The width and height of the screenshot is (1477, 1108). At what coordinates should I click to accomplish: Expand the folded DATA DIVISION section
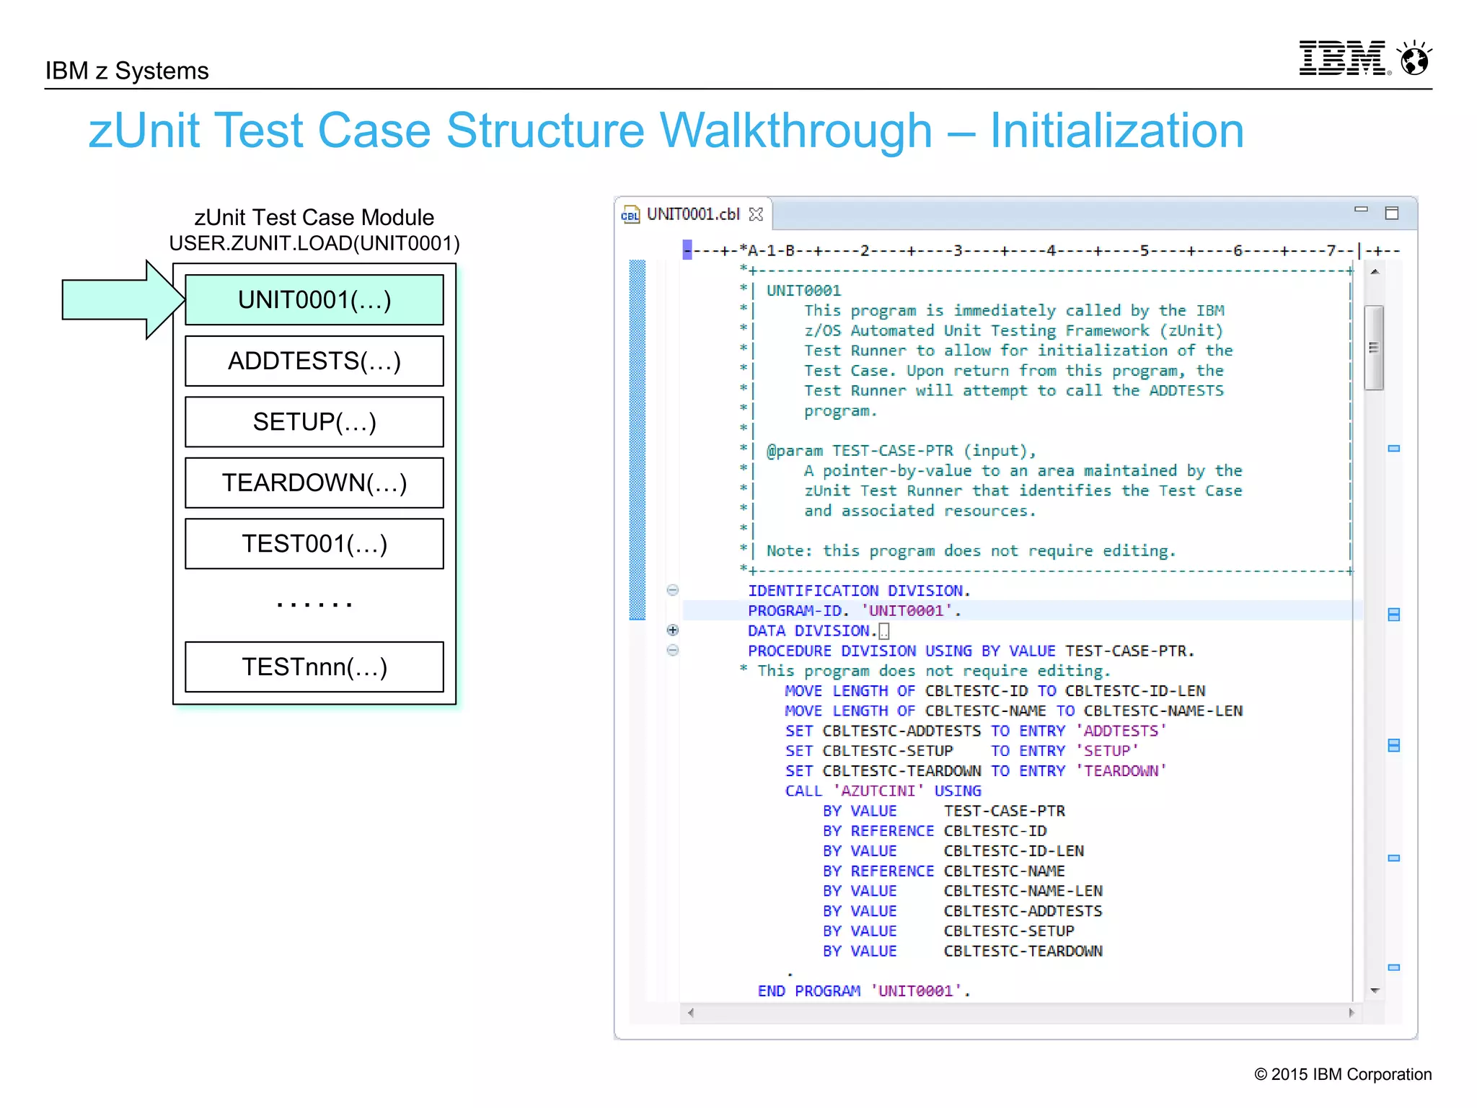(x=672, y=630)
